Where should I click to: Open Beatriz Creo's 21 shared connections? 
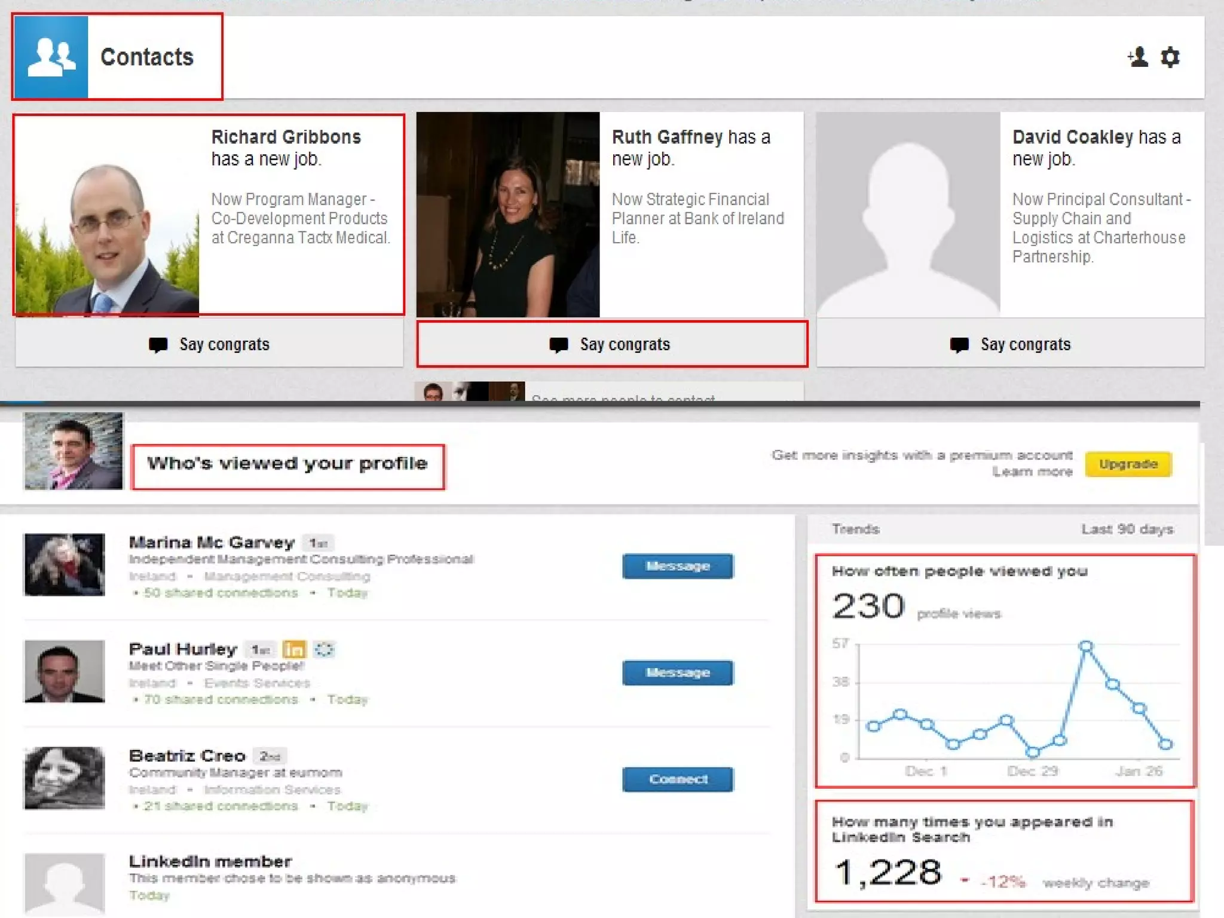click(221, 806)
